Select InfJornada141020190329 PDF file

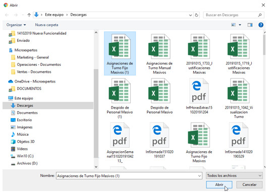coord(239,140)
